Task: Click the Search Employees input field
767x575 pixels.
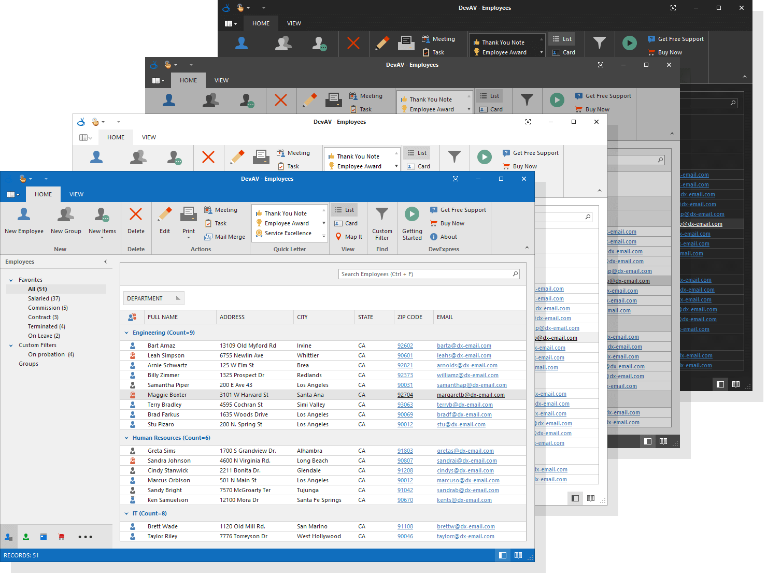Action: [x=425, y=274]
